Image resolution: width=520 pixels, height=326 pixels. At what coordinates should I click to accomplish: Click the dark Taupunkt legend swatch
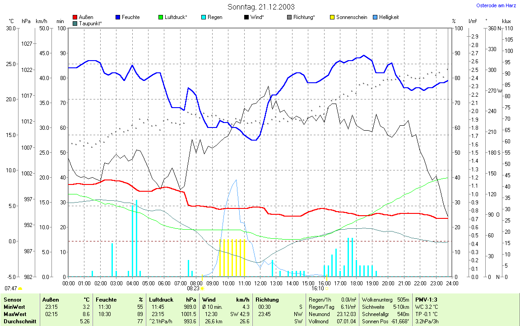(x=75, y=23)
